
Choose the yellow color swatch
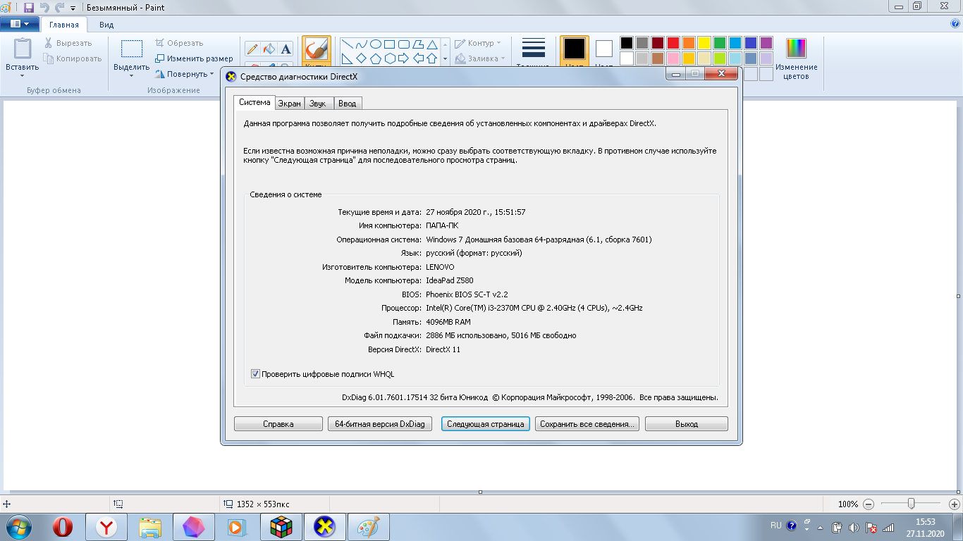pos(704,43)
